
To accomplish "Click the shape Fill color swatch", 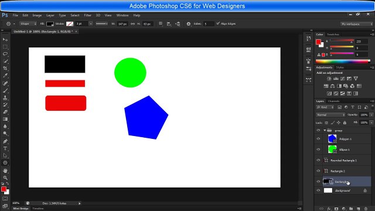I will 50,23.
